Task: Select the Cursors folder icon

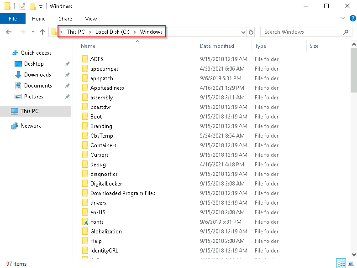Action: point(85,155)
